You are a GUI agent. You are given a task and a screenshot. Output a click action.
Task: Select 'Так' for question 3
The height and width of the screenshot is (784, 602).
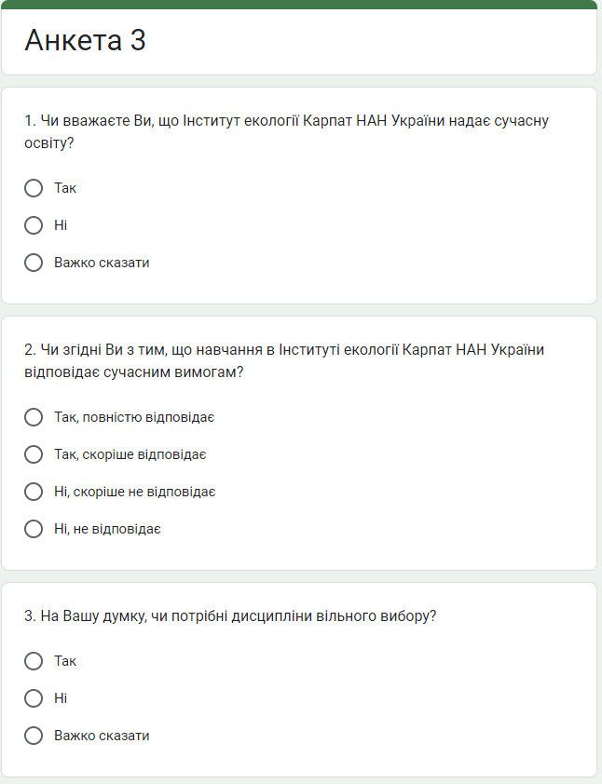click(x=34, y=661)
